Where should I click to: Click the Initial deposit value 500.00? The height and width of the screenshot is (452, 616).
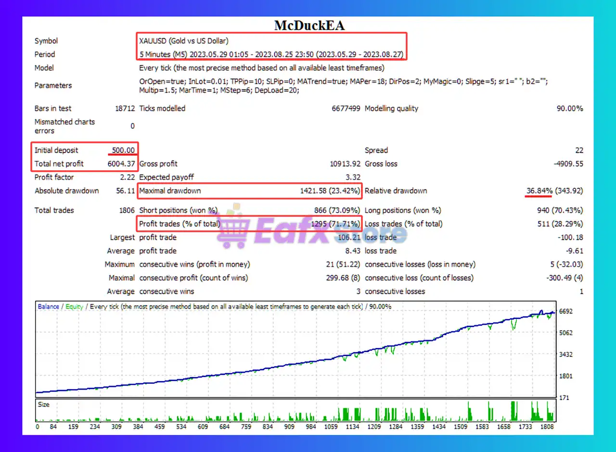[x=123, y=150]
